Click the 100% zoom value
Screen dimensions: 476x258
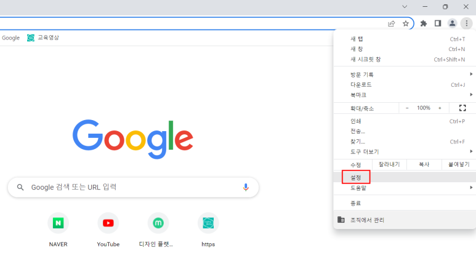point(424,108)
